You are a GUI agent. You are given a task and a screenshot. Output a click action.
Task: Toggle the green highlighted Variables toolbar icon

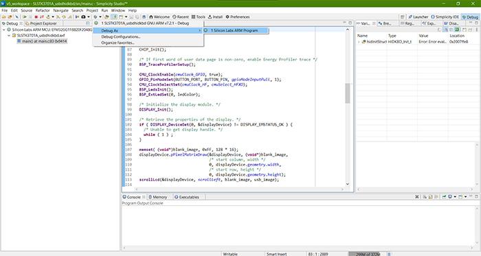click(x=457, y=30)
